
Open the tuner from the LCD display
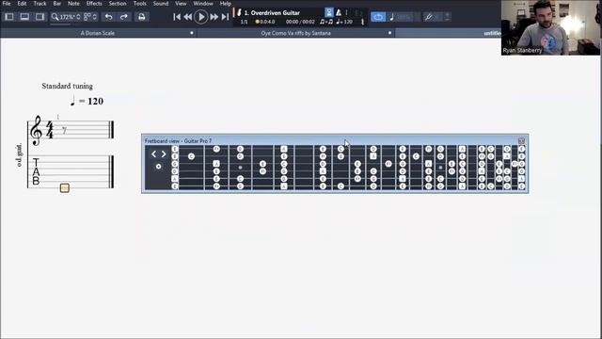pos(362,22)
